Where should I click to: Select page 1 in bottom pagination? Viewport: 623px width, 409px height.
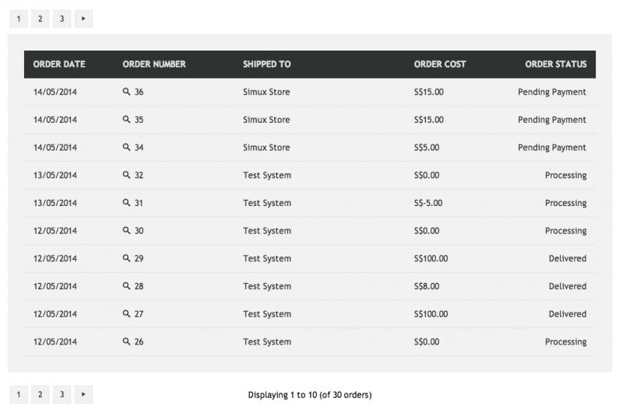19,394
